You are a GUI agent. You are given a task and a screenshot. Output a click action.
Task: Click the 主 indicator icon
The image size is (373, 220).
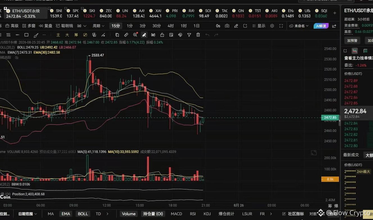pyautogui.click(x=58, y=35)
